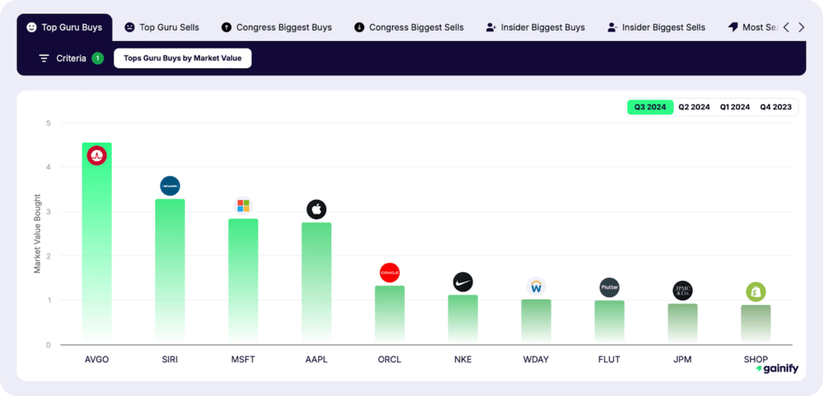The width and height of the screenshot is (823, 396).
Task: Click the Microsoft logo above MSFT bar
Action: pyautogui.click(x=243, y=206)
